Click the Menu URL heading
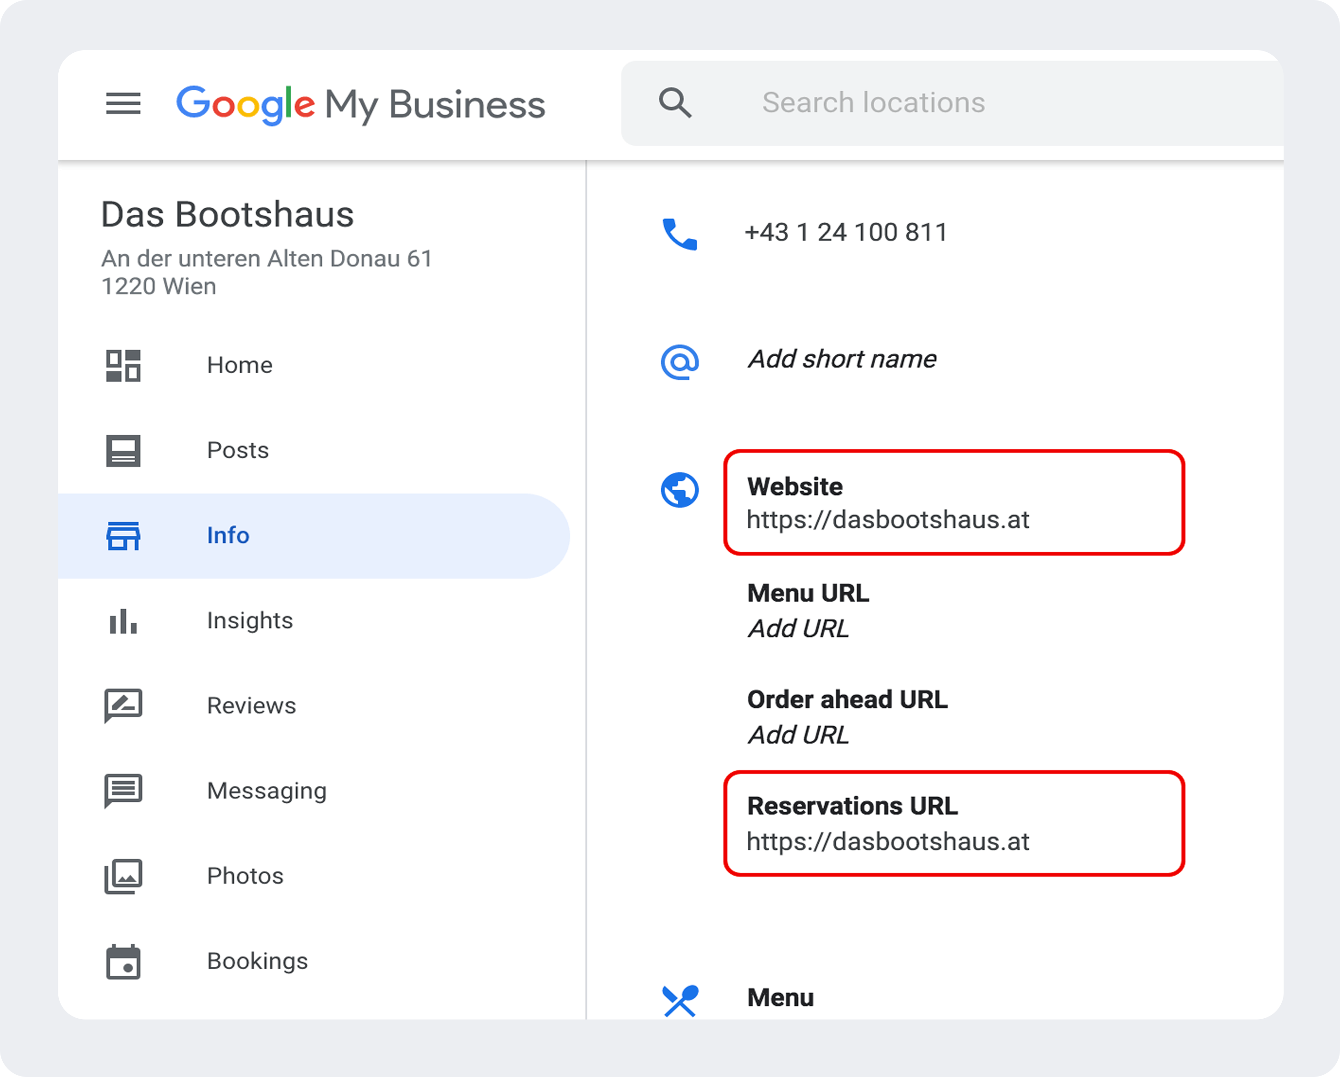Image resolution: width=1340 pixels, height=1077 pixels. (x=808, y=594)
